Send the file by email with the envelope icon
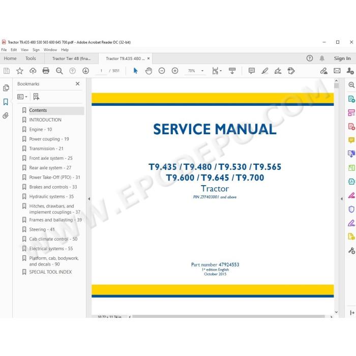Screen dimensions: 356x356 click(337, 71)
